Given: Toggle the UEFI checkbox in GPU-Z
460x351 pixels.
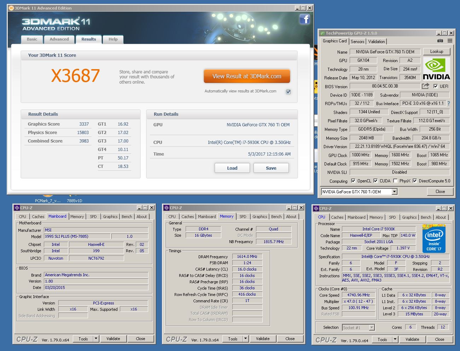Looking at the screenshot, I should click(x=436, y=86).
